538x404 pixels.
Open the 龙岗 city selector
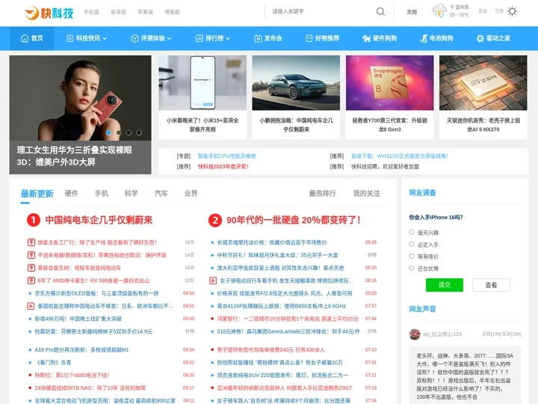tap(412, 12)
